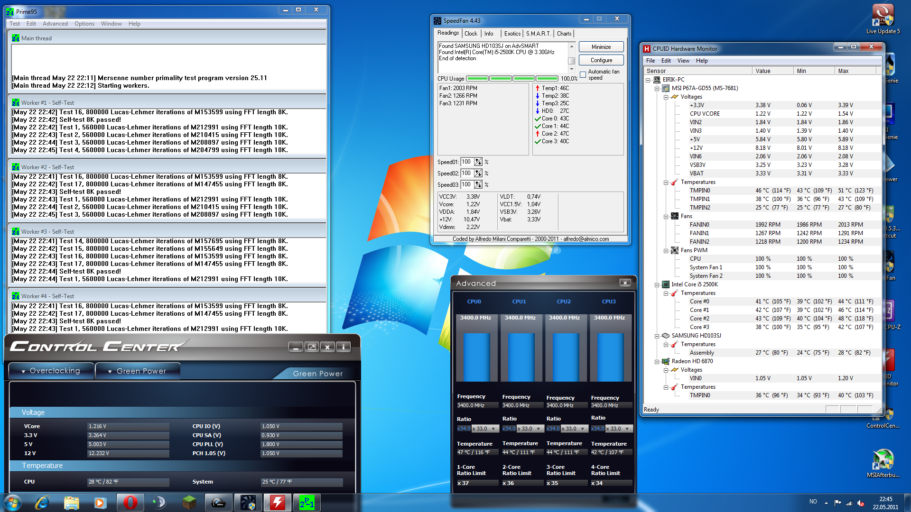Open the network signal tray icon
The width and height of the screenshot is (911, 512).
pyautogui.click(x=849, y=503)
